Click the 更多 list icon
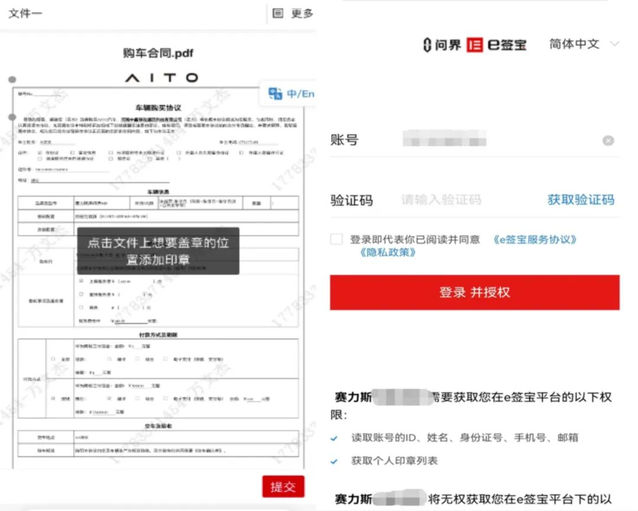 pos(278,13)
